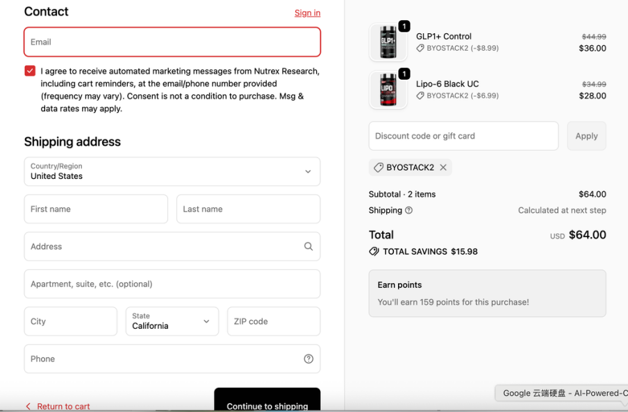Image resolution: width=628 pixels, height=412 pixels.
Task: Click the Last name field
Action: click(248, 209)
